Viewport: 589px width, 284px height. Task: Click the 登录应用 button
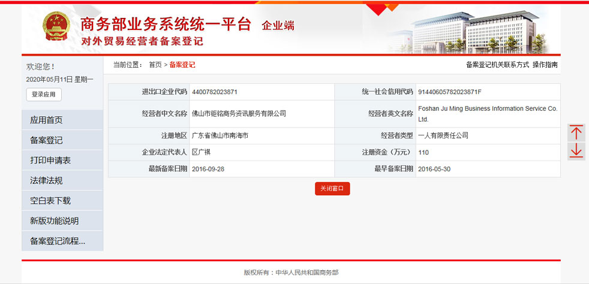[x=44, y=95]
